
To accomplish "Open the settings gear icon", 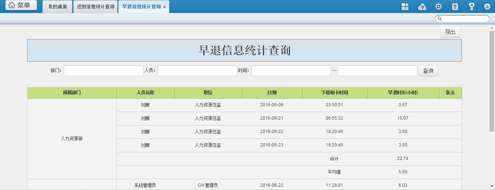I will 438,7.
